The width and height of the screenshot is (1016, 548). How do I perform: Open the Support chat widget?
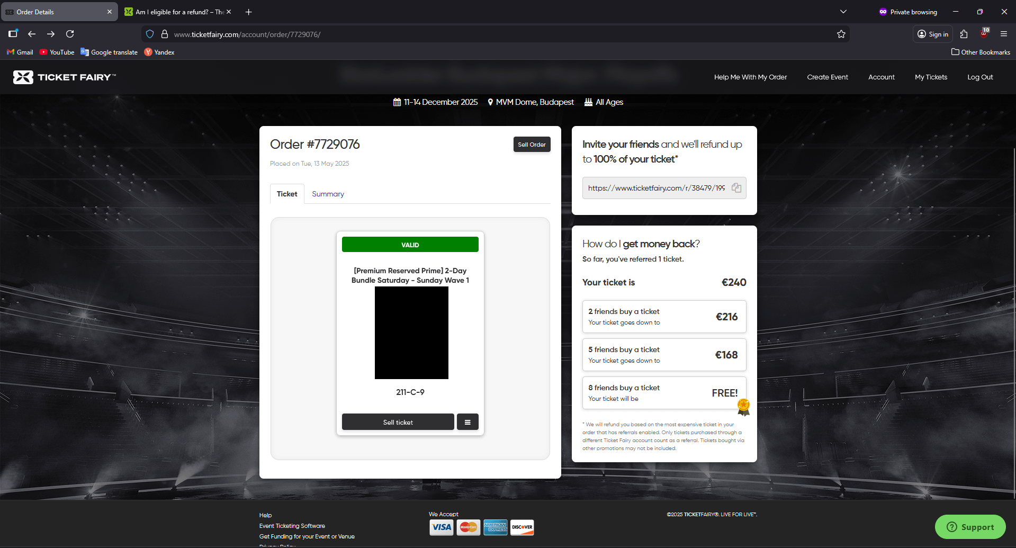click(970, 527)
